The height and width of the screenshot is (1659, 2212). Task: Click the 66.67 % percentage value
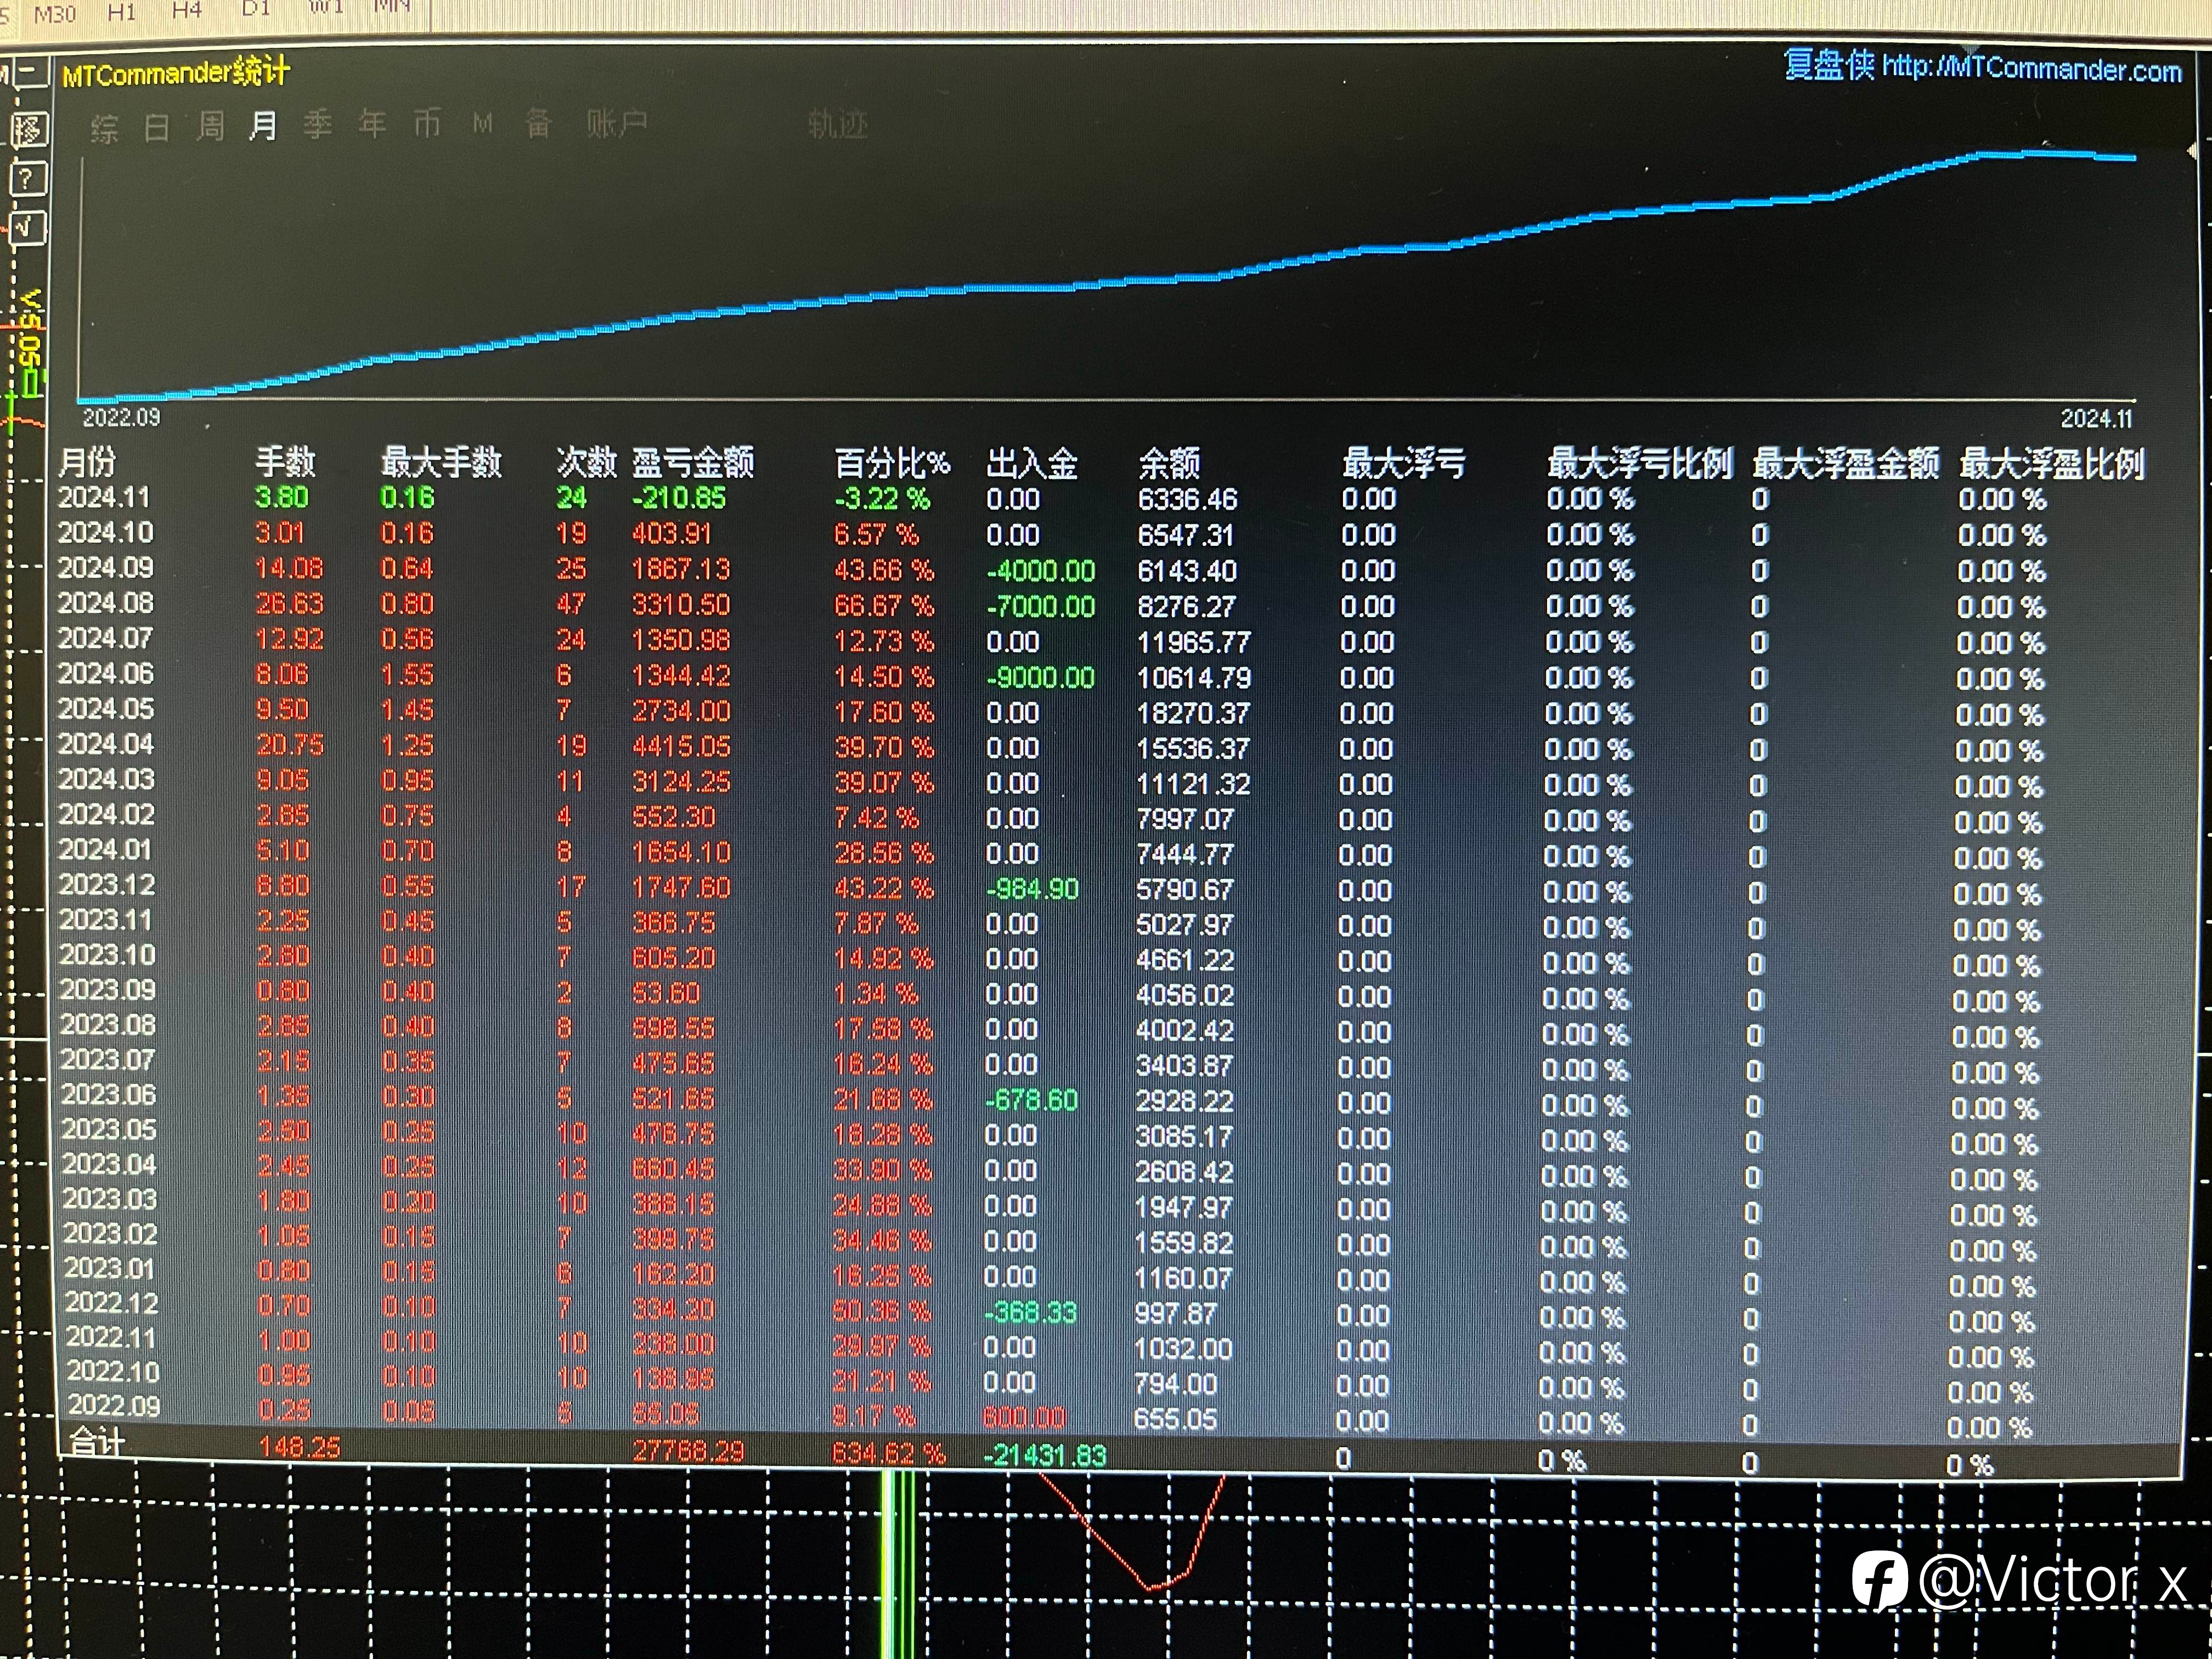point(884,606)
